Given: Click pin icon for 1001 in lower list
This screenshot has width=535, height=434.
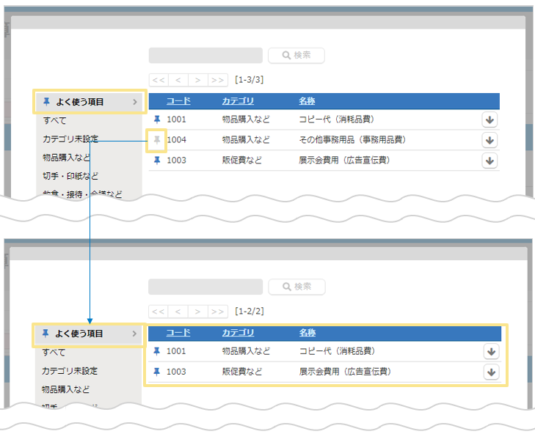Looking at the screenshot, I should [x=156, y=351].
